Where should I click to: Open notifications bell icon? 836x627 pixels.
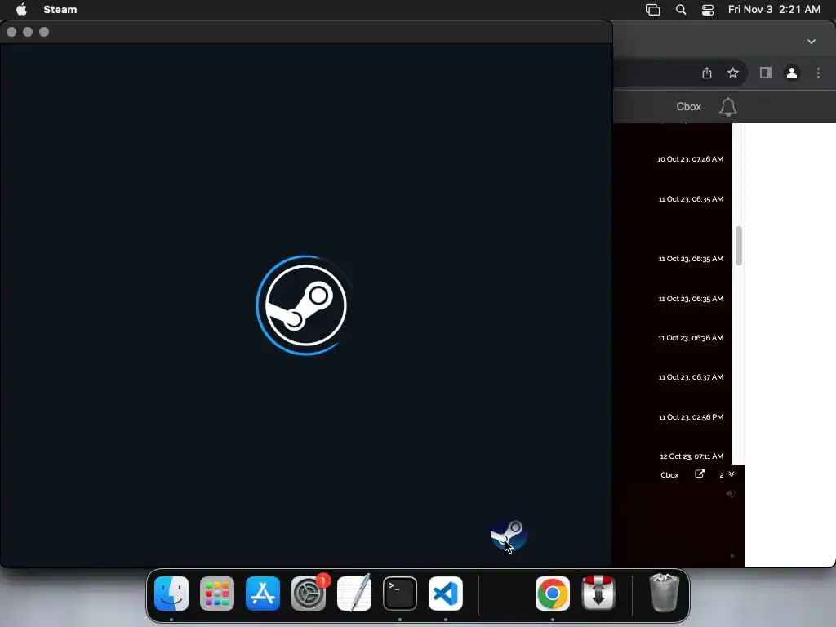pyautogui.click(x=727, y=107)
